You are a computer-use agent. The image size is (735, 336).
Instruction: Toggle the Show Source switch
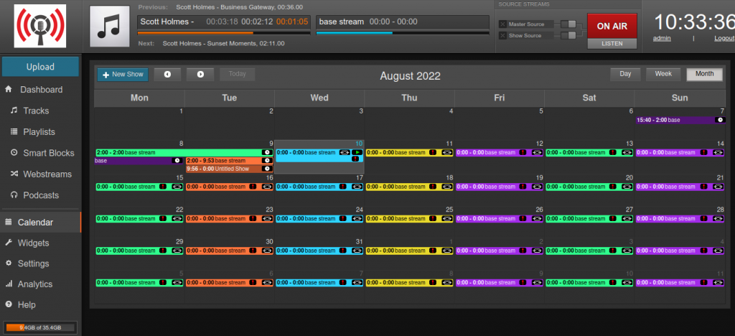(x=568, y=36)
